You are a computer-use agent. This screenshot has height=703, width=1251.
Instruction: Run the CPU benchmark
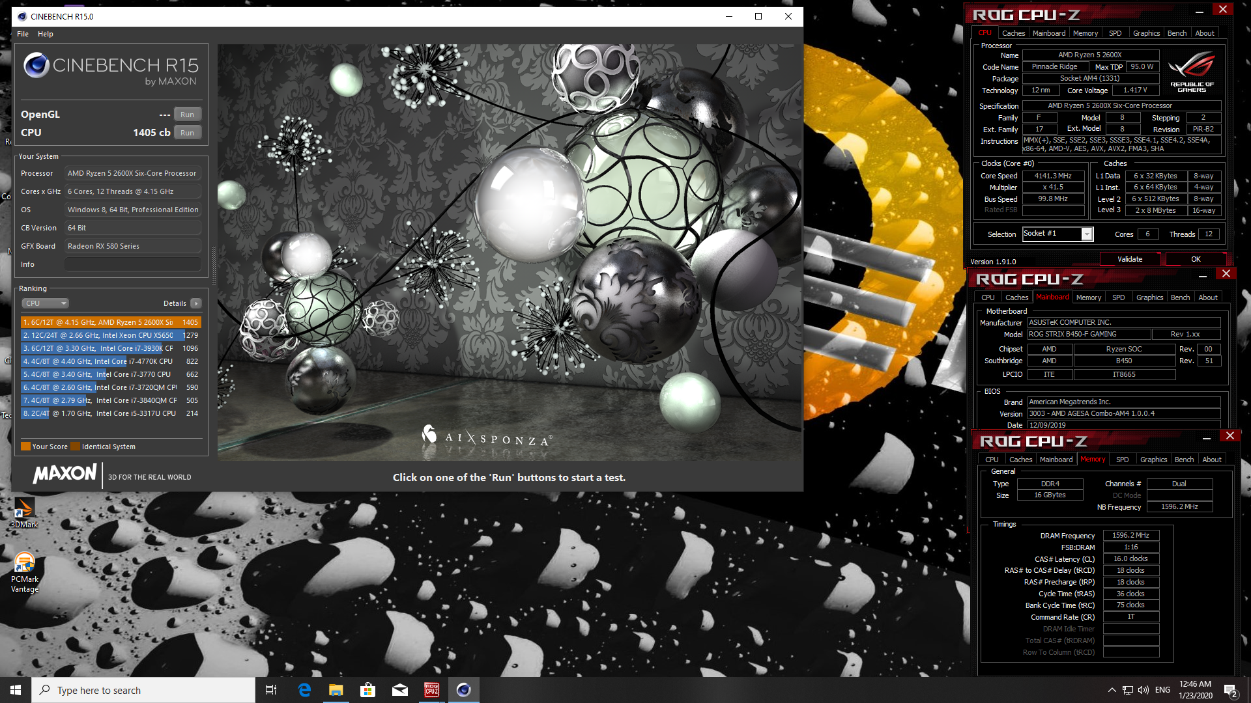[188, 133]
